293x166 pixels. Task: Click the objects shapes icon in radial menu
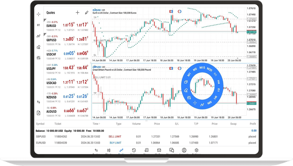click(186, 90)
